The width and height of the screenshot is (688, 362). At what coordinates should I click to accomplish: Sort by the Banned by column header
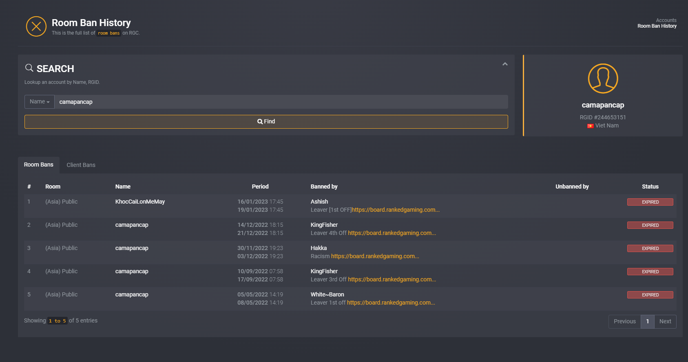click(x=324, y=186)
